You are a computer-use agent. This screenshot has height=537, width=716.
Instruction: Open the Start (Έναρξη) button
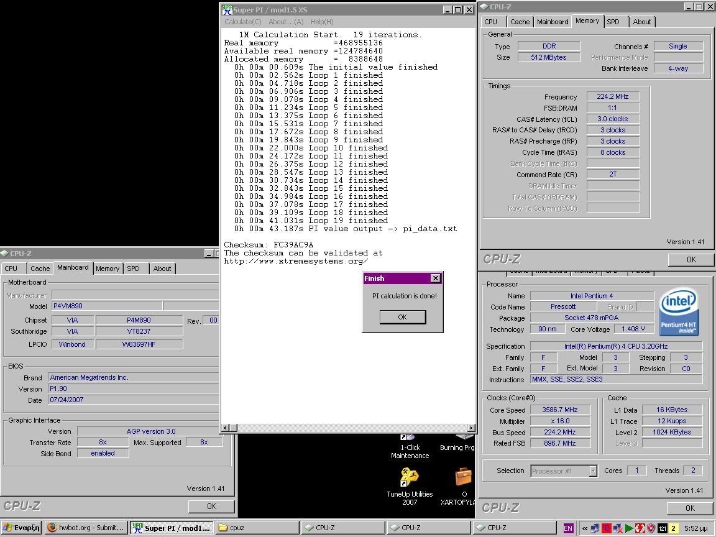[21, 528]
